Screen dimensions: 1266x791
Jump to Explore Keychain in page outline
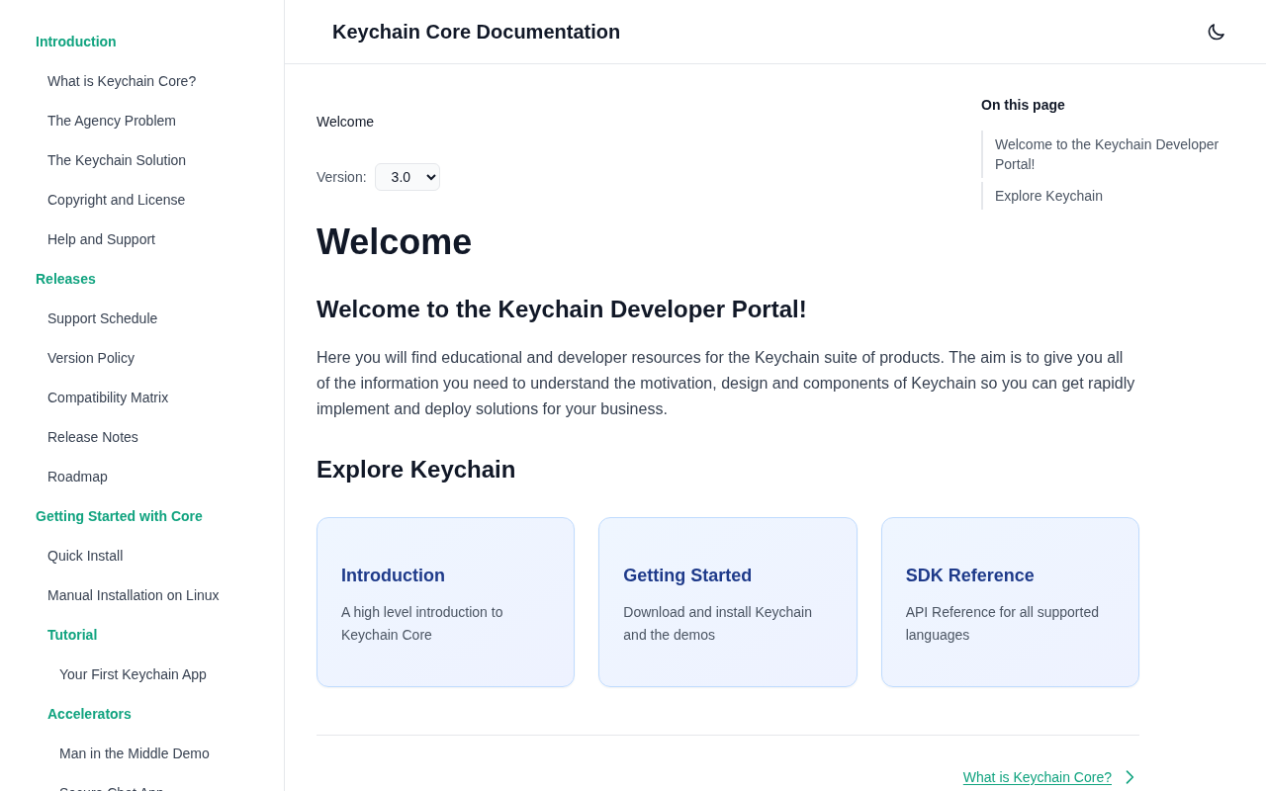(x=1048, y=196)
